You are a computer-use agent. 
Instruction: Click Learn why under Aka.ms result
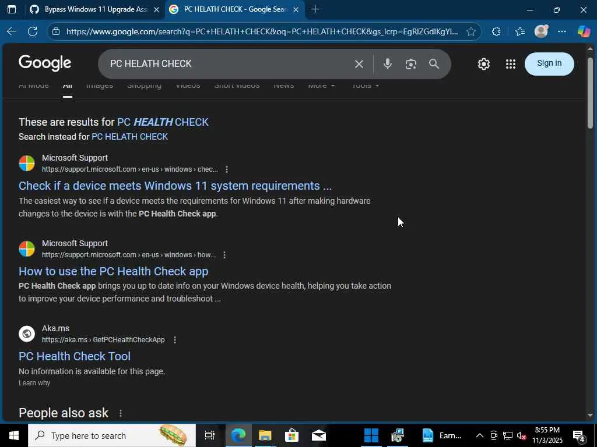coord(34,383)
